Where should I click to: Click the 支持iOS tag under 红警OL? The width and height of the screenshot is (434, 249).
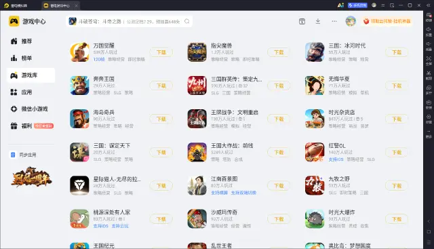(336, 159)
